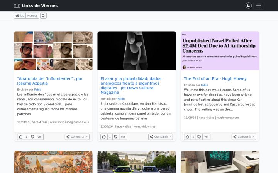Open the hamburger navigation menu
278x173 pixels.
click(258, 6)
